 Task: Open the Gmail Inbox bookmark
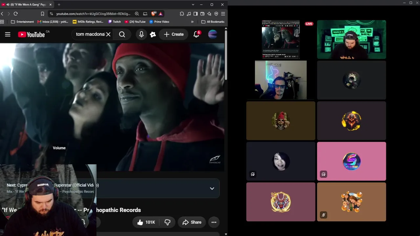[x=53, y=22]
